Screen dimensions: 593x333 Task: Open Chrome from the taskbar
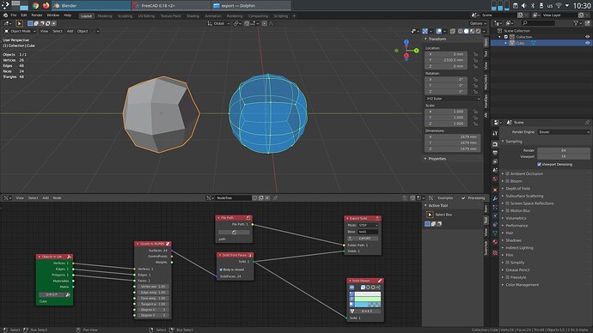tap(35, 5)
